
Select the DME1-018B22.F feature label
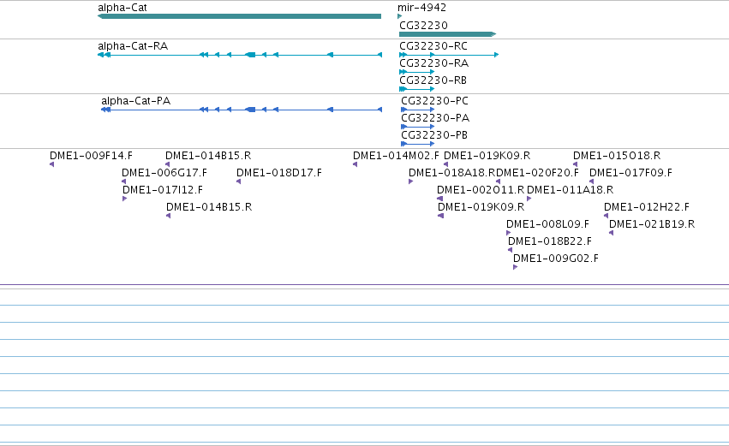[x=550, y=241]
